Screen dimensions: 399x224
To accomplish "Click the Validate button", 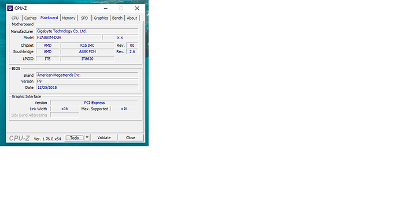I will click(x=104, y=137).
